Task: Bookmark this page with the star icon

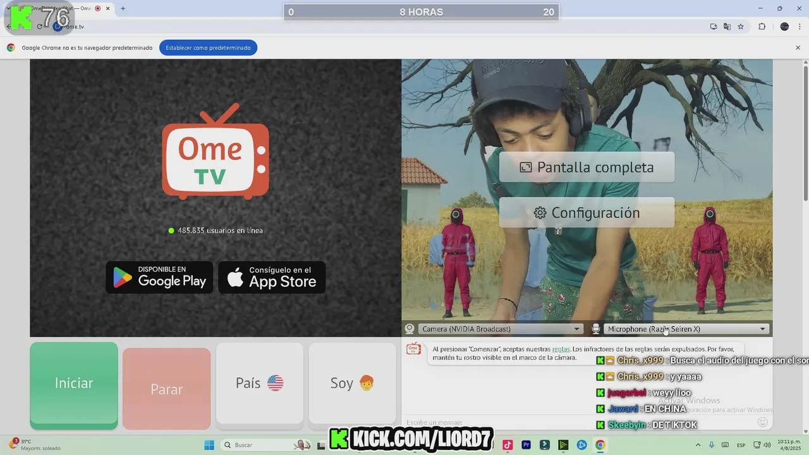Action: click(741, 27)
